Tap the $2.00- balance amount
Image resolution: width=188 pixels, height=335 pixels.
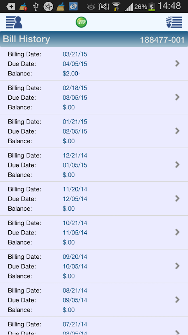[71, 74]
